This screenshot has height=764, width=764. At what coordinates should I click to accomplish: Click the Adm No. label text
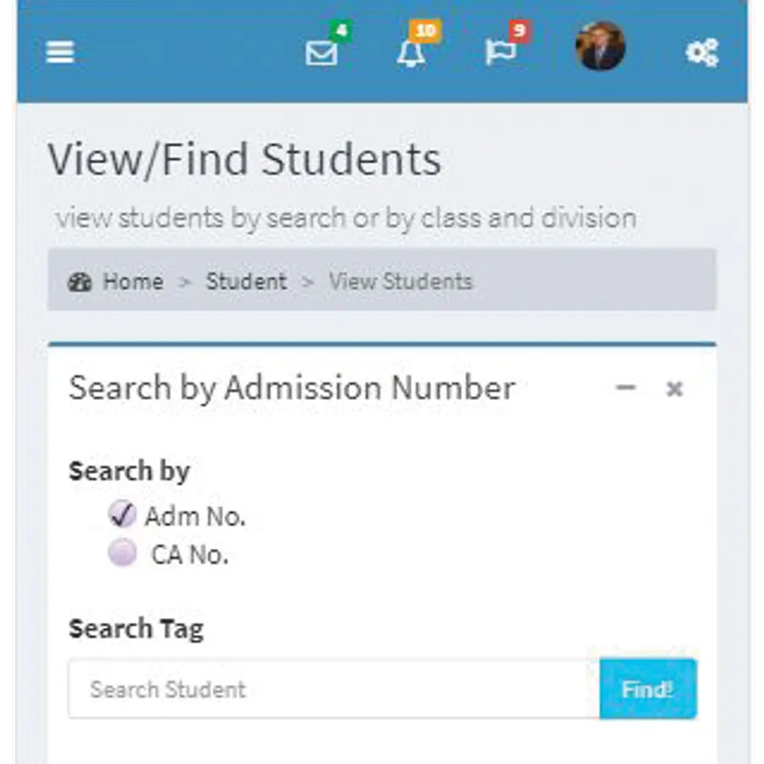[x=195, y=516]
